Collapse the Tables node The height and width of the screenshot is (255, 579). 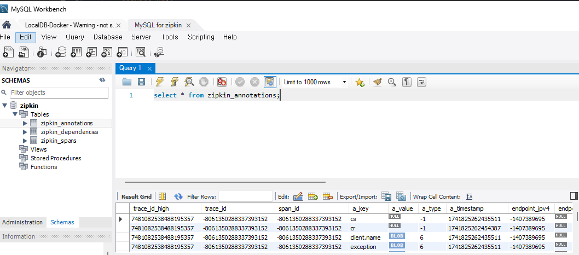click(x=15, y=114)
